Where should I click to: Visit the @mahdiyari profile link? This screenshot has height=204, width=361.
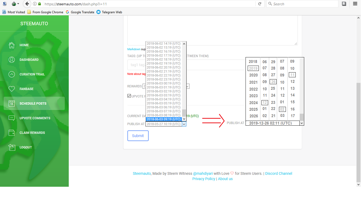click(x=203, y=173)
